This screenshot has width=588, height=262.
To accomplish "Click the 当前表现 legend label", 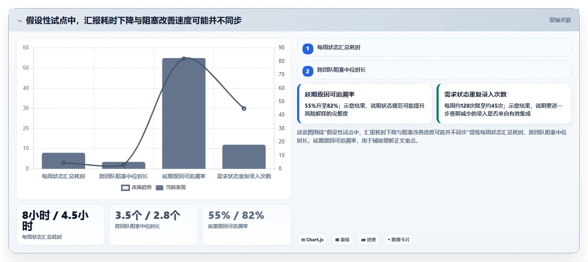I will point(176,187).
